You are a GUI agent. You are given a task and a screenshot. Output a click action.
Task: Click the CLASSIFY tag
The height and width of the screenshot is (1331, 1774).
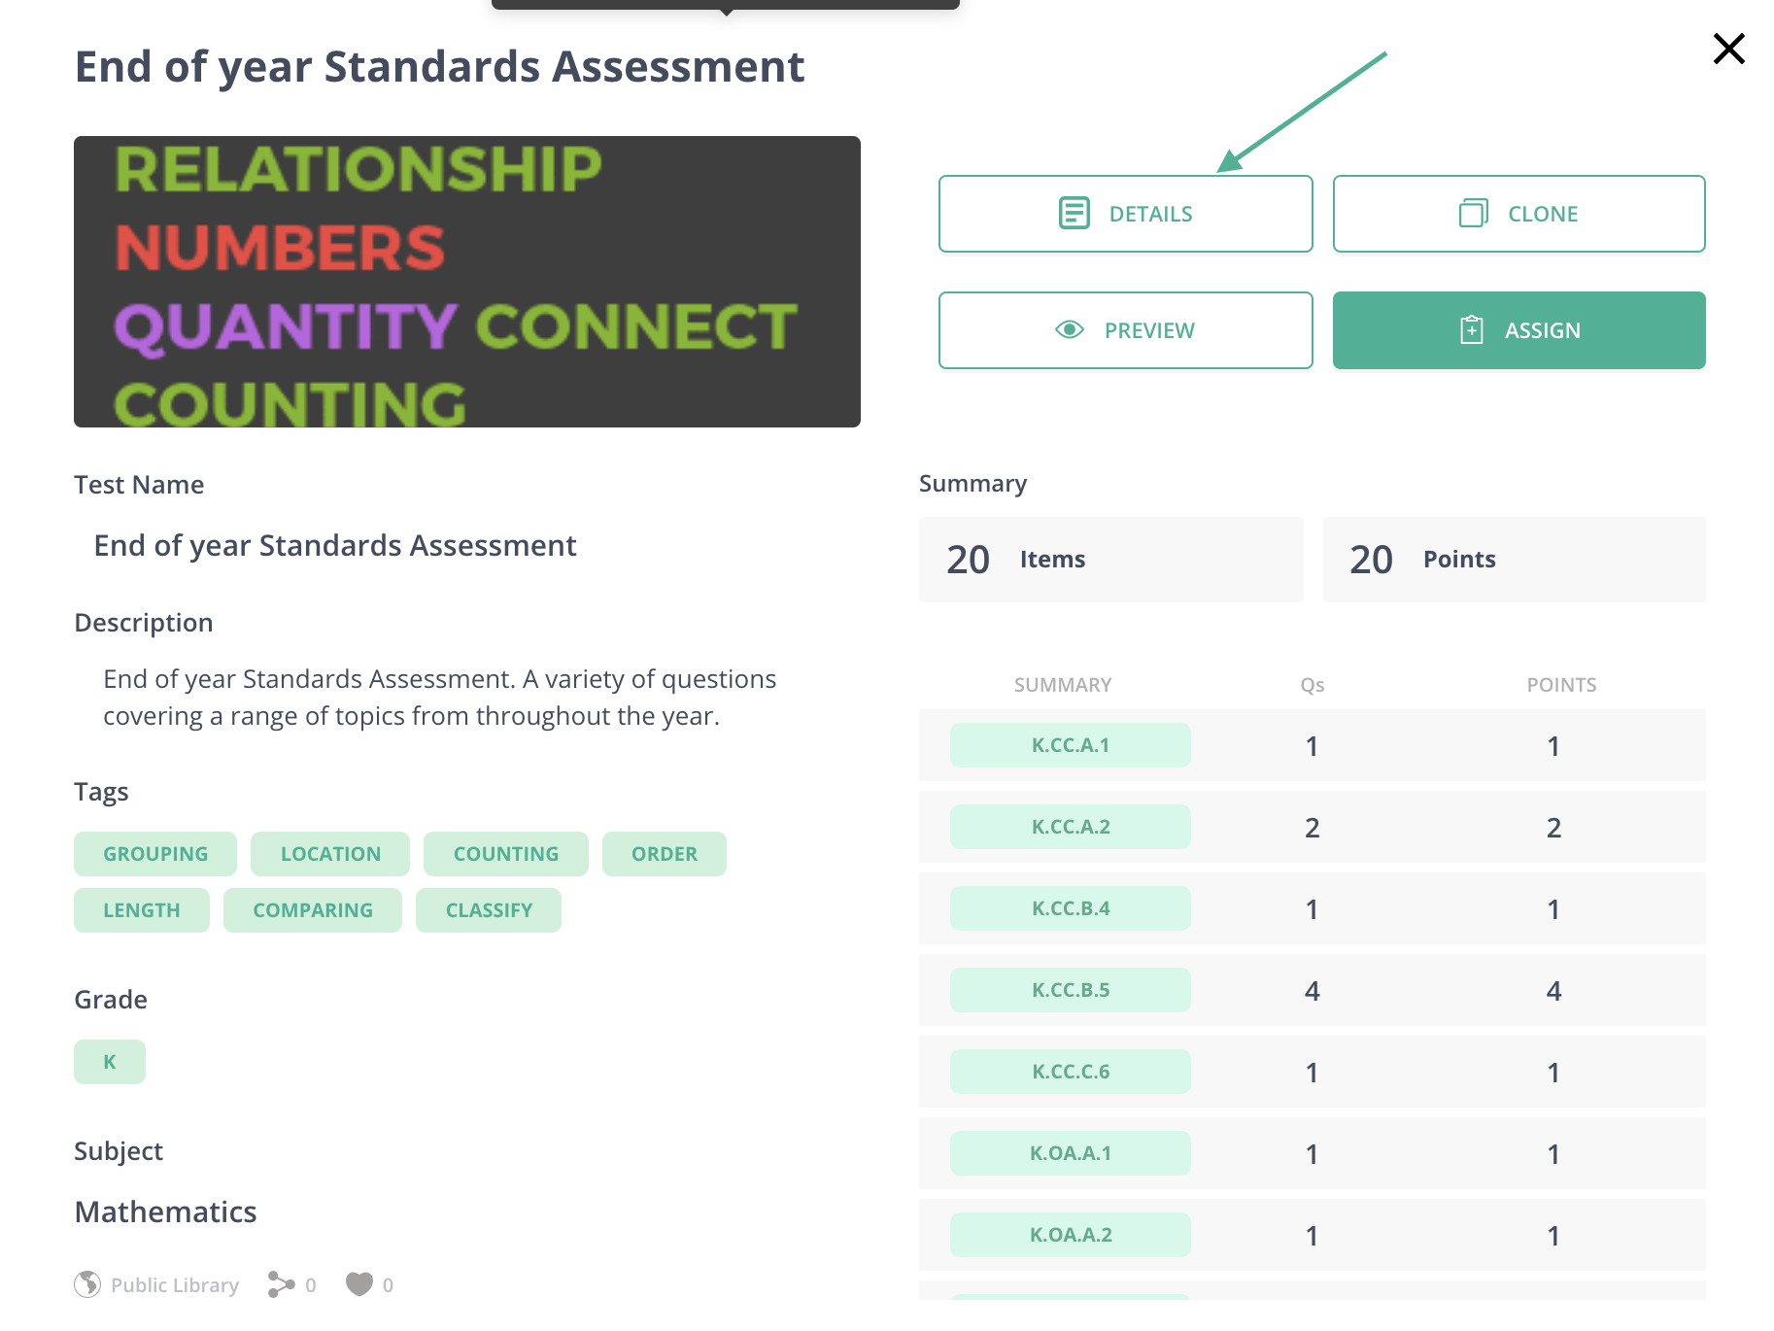coord(489,910)
